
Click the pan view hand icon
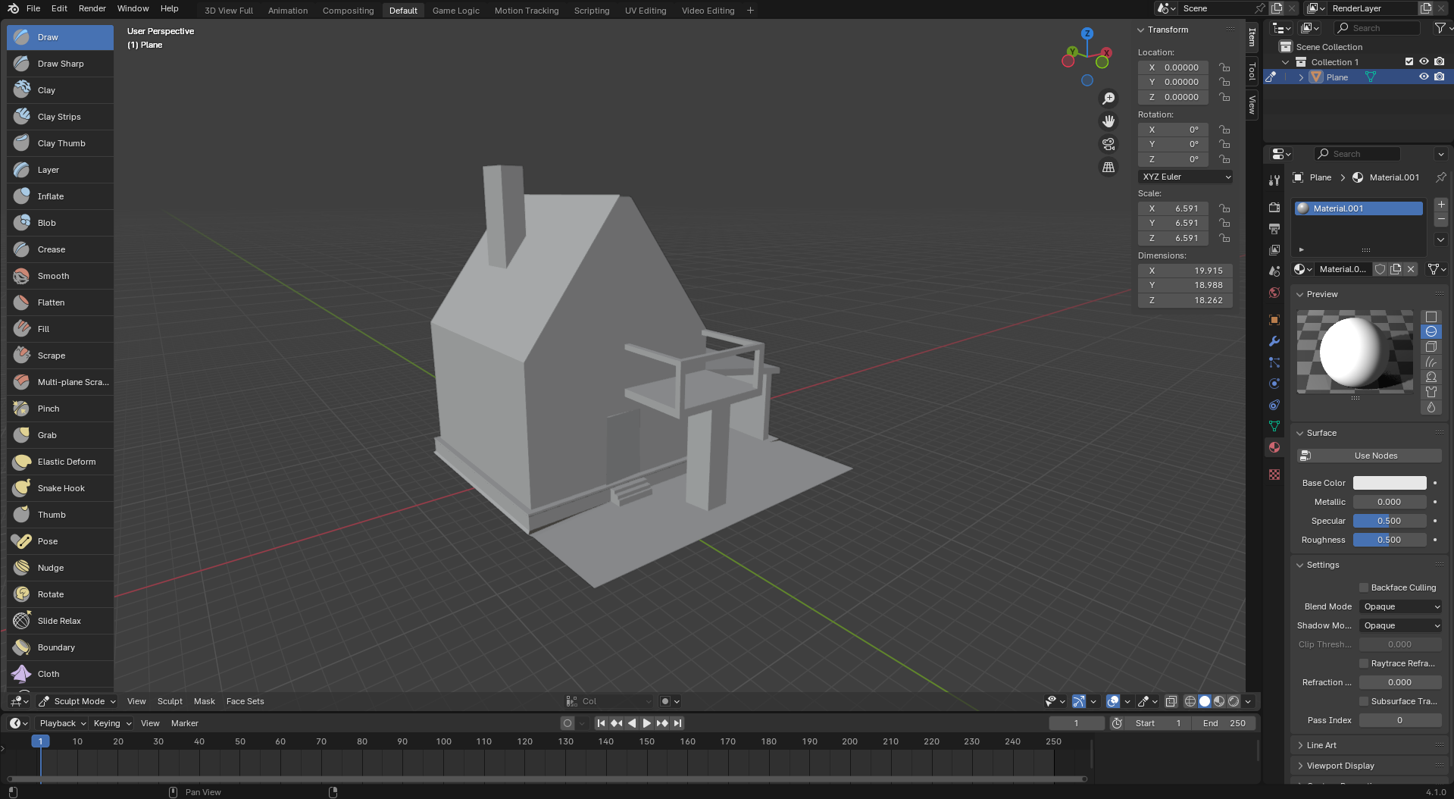click(x=1108, y=121)
